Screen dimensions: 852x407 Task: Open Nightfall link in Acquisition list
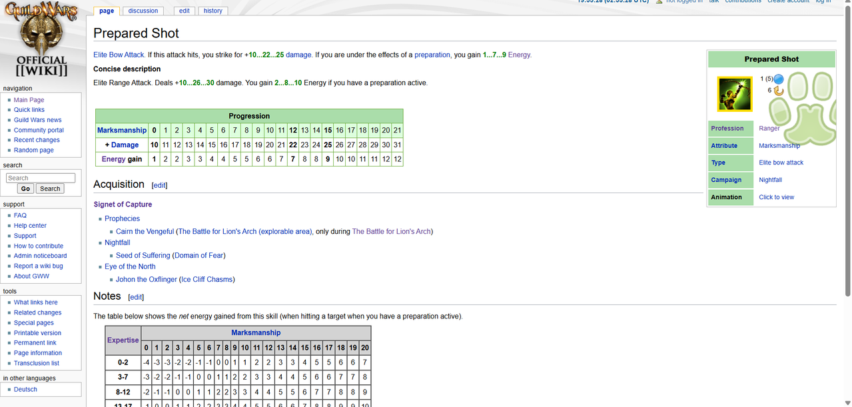pyautogui.click(x=117, y=242)
